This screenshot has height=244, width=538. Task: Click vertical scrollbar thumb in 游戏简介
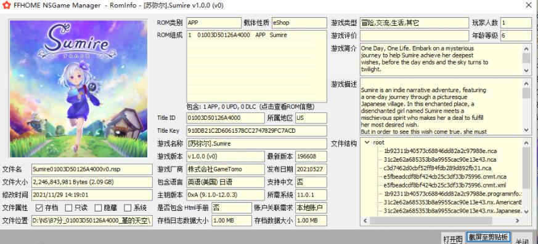[x=526, y=58]
